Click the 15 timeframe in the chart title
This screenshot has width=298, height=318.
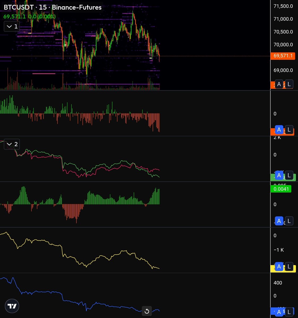[x=42, y=7]
